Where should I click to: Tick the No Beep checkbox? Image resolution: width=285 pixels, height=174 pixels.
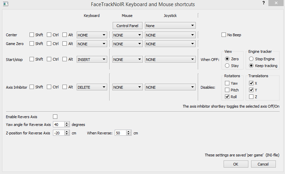point(224,35)
